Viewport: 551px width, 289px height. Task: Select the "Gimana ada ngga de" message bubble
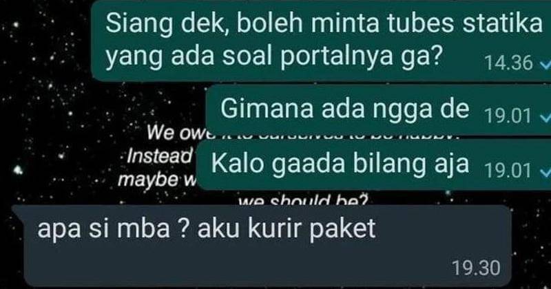[x=378, y=110]
